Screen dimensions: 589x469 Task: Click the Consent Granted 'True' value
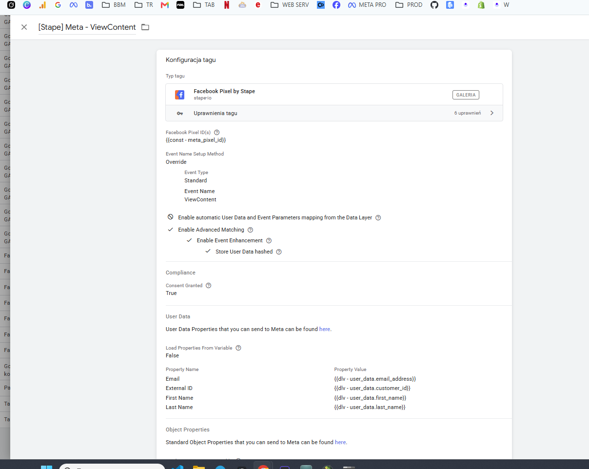coord(171,293)
